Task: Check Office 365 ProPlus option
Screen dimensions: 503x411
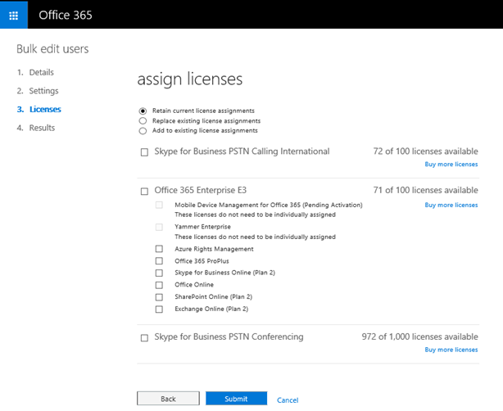Action: tap(159, 261)
